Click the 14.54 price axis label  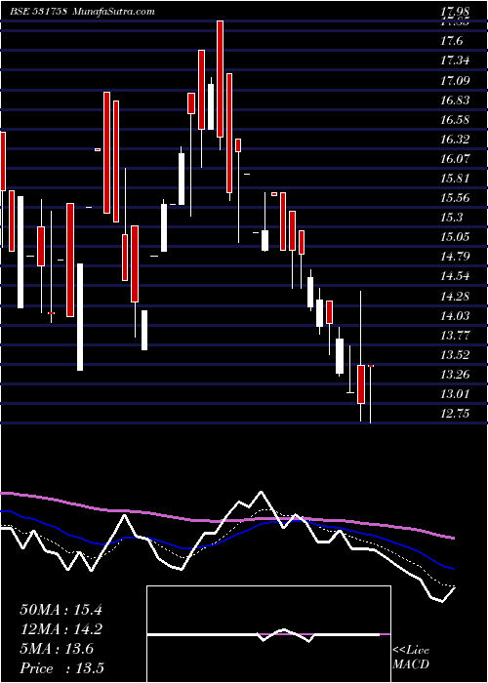[456, 276]
